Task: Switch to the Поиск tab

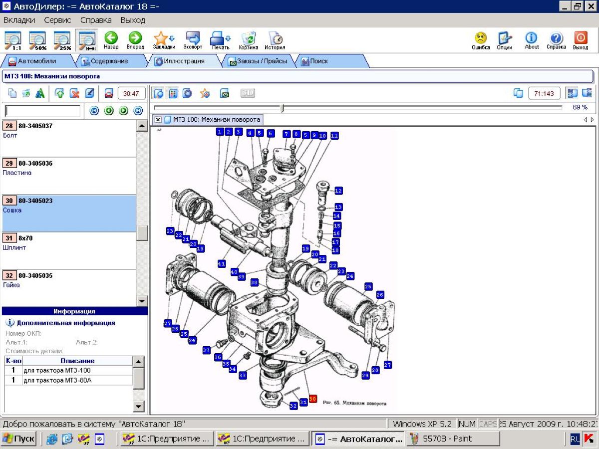Action: click(x=330, y=61)
